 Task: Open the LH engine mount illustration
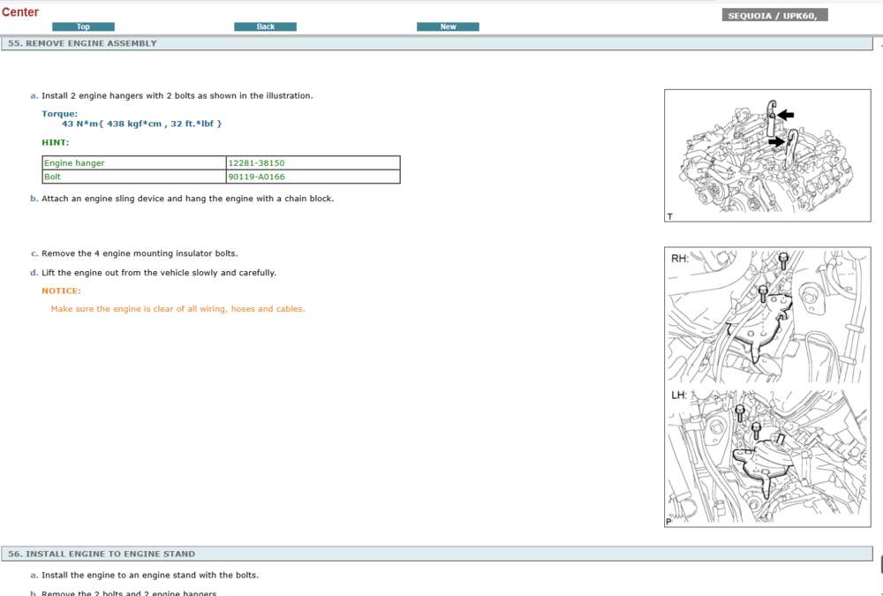(x=768, y=457)
